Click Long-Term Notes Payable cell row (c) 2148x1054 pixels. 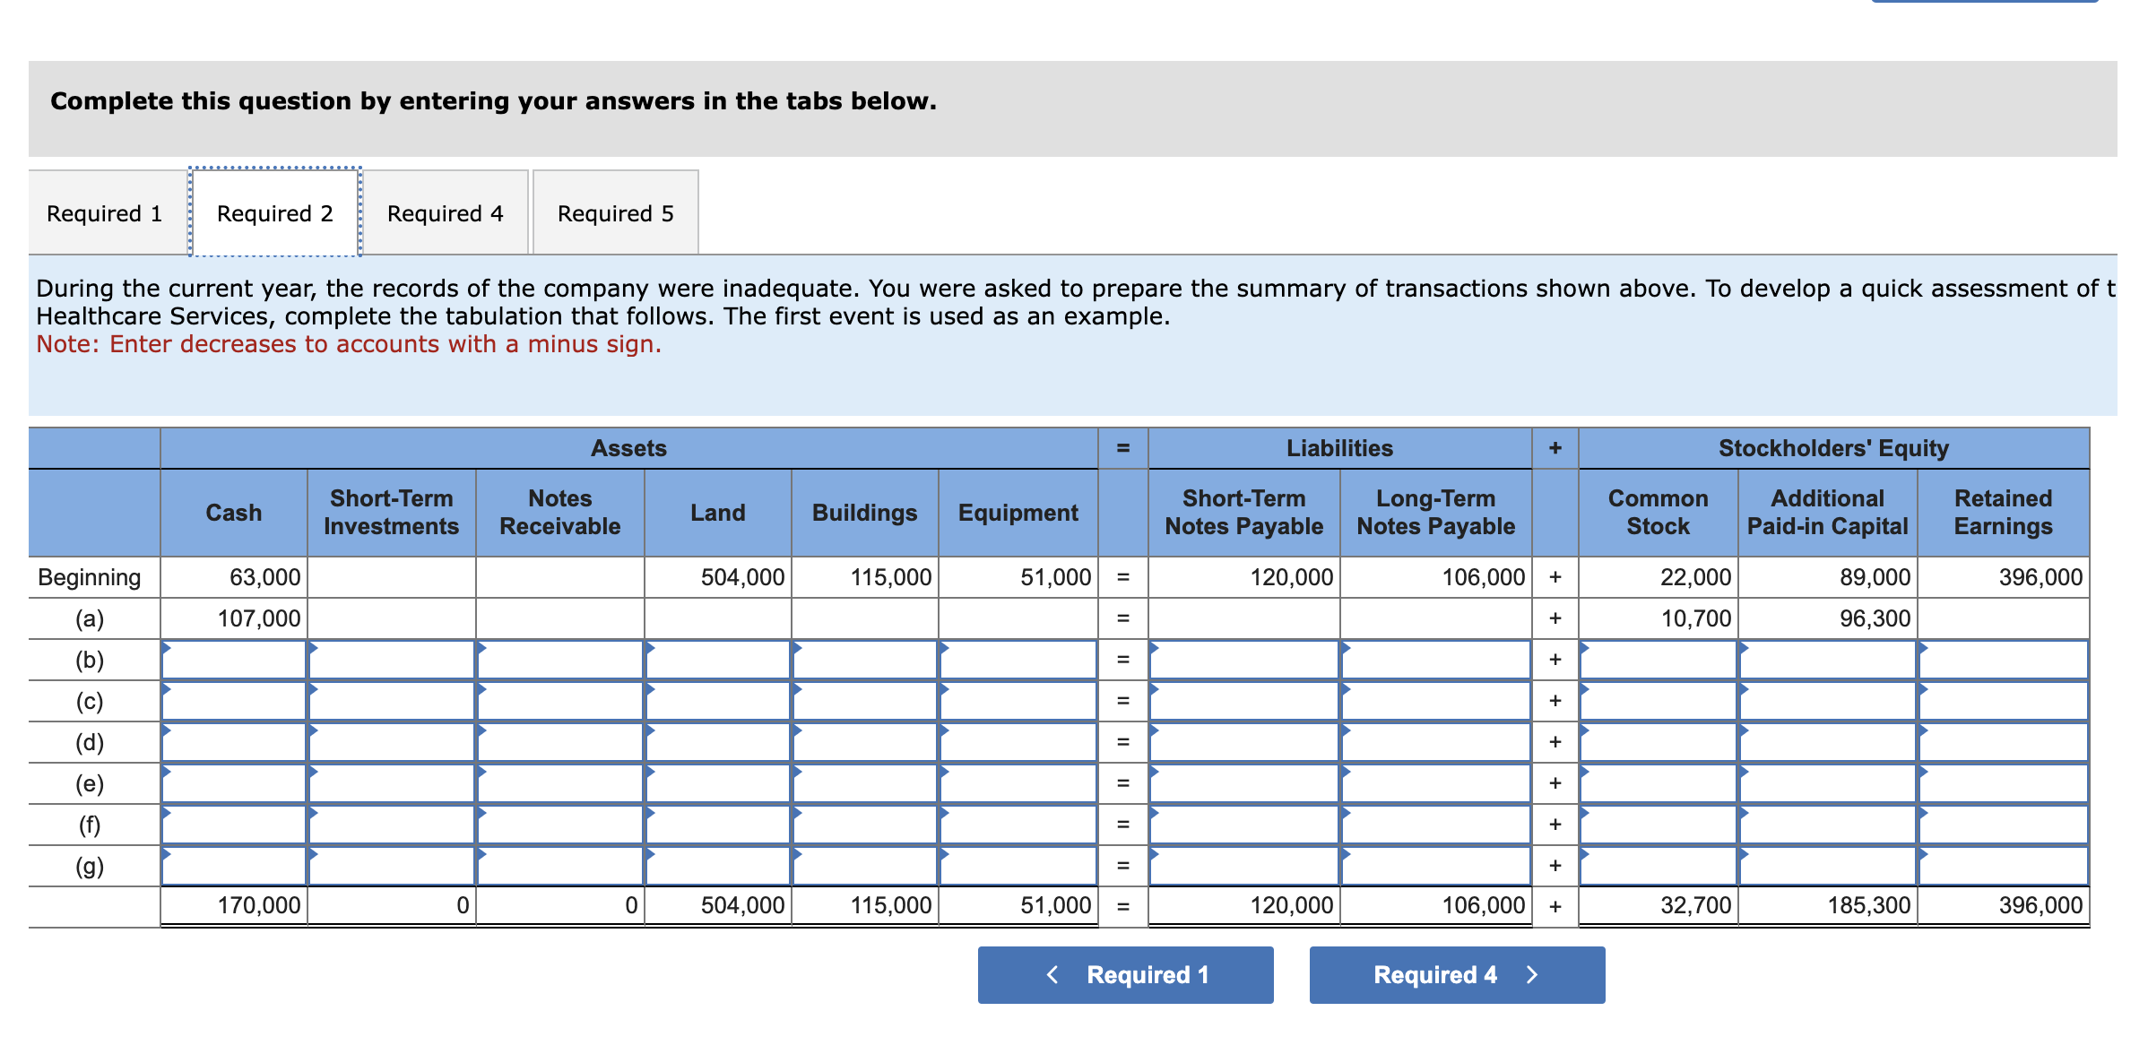click(x=1435, y=702)
